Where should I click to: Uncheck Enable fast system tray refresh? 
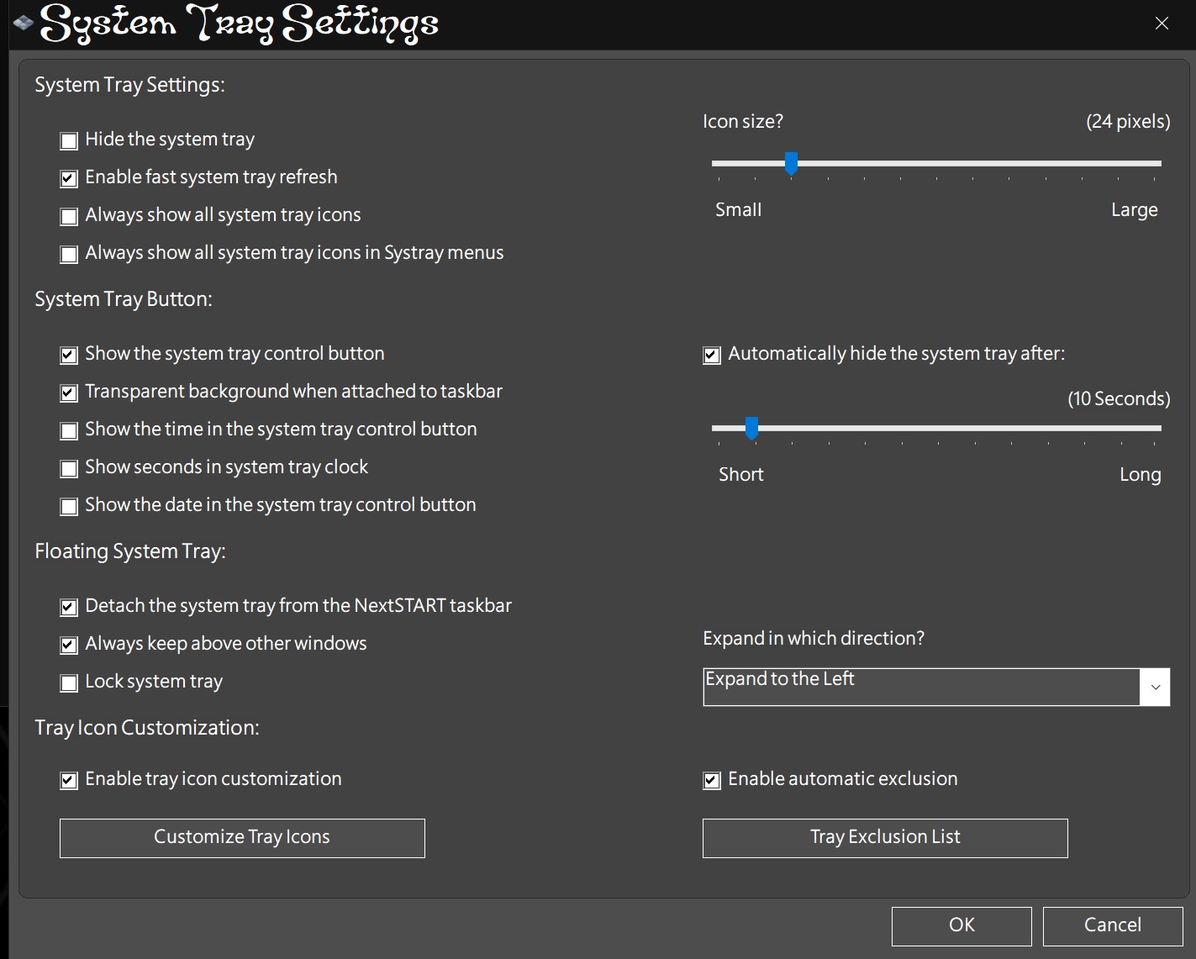(x=69, y=179)
